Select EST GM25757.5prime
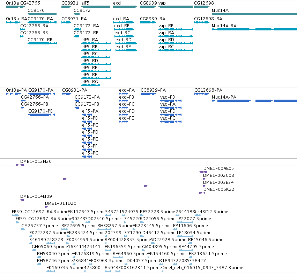297x273 pixels. (23, 229)
